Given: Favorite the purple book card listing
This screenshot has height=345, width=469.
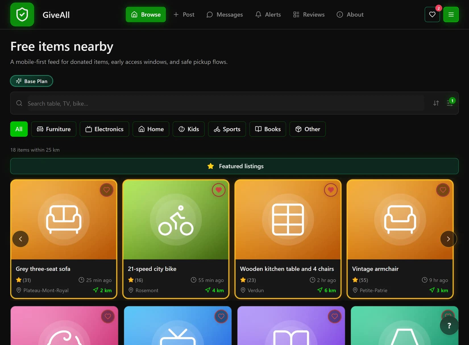Looking at the screenshot, I should [x=335, y=316].
